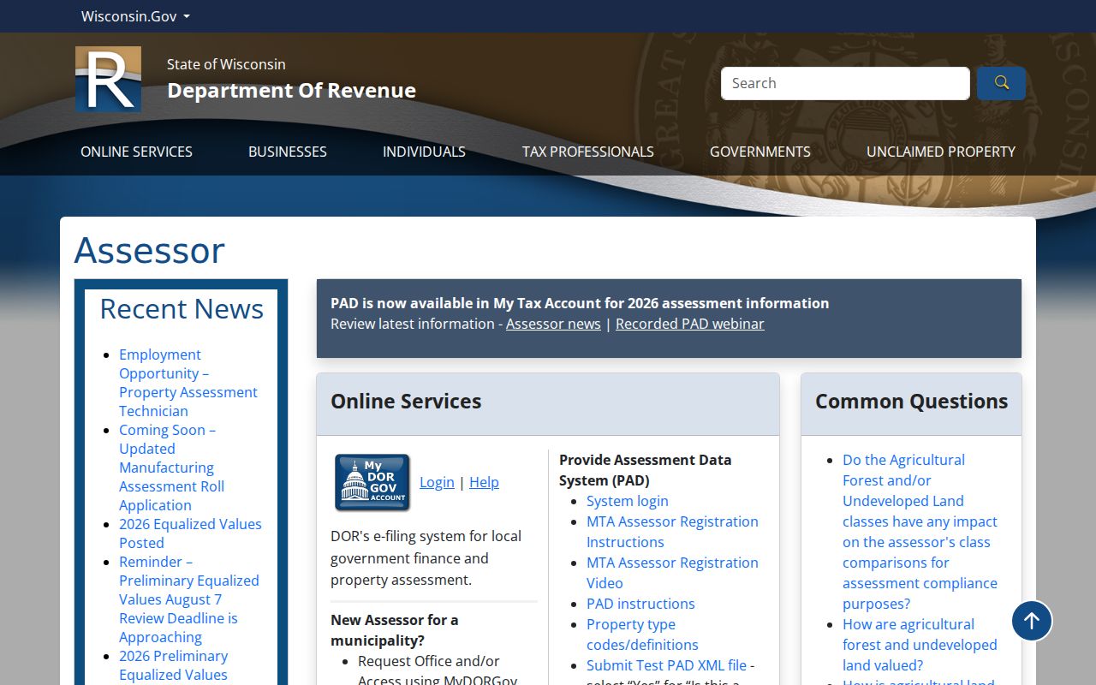Viewport: 1096px width, 685px height.
Task: Click the scroll-to-top arrow button
Action: tap(1032, 621)
